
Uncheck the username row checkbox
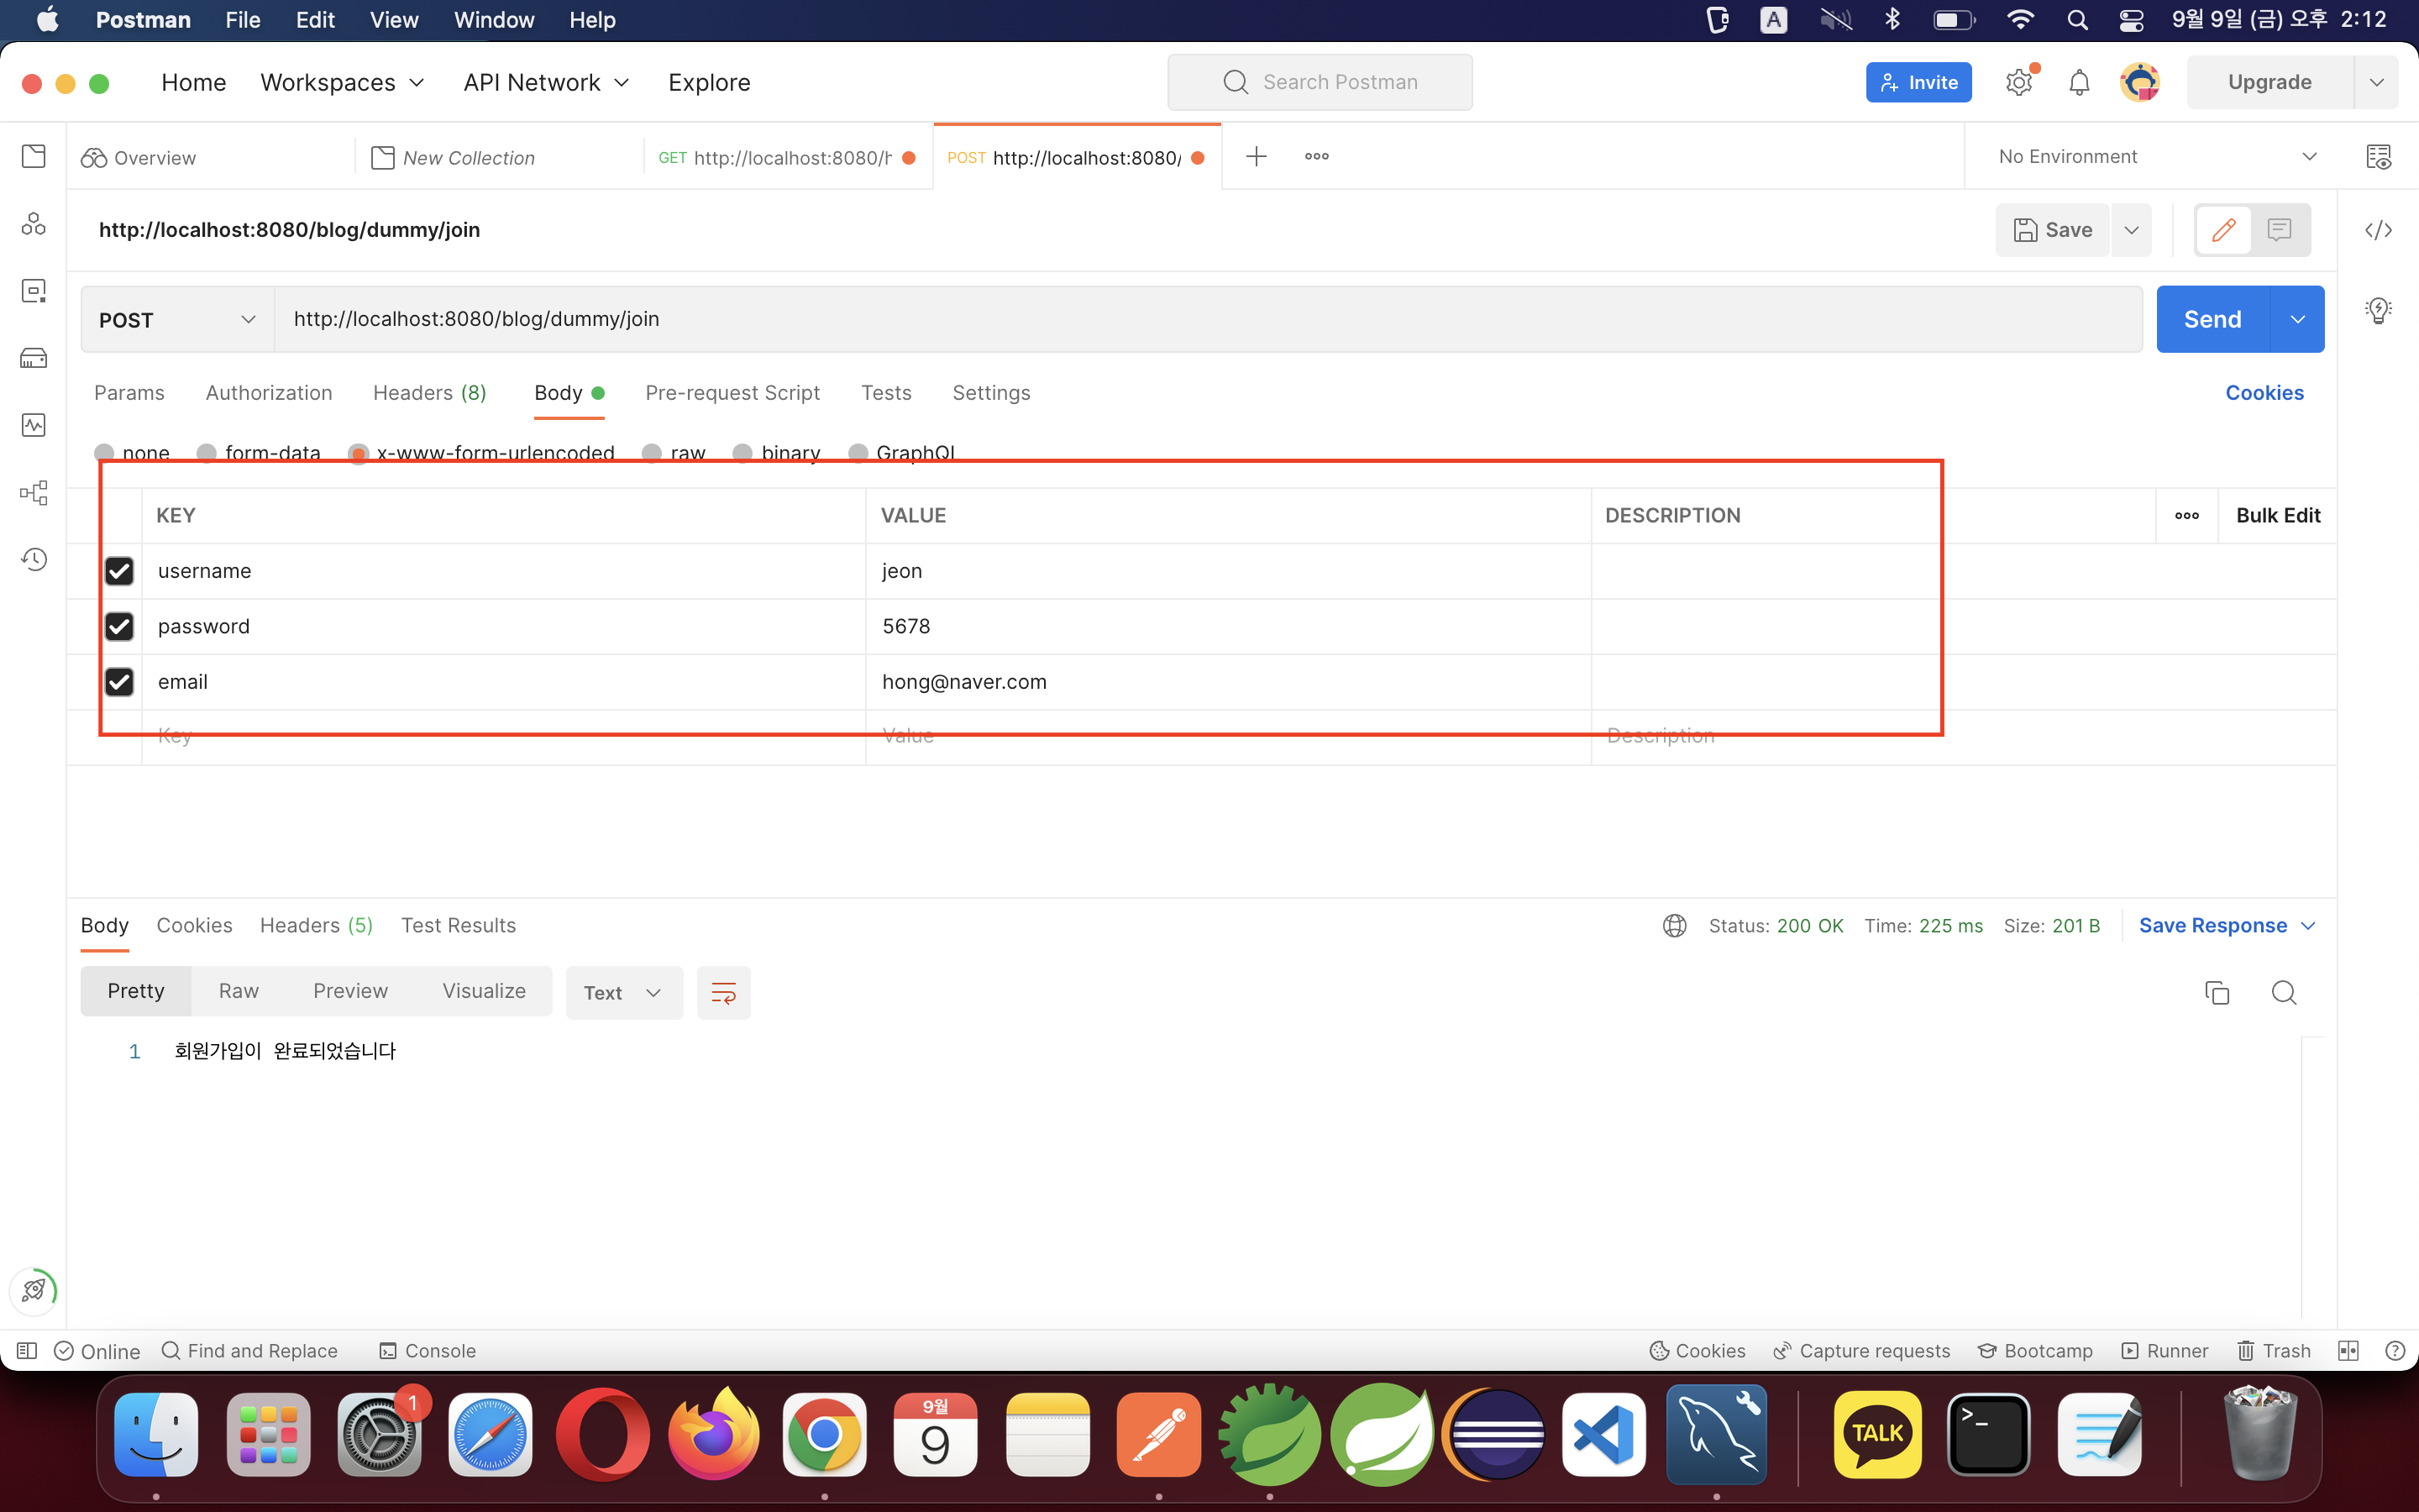coord(119,571)
